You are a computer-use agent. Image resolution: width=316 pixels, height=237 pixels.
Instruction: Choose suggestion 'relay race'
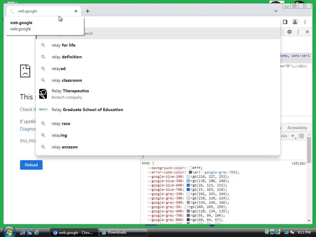(158, 123)
